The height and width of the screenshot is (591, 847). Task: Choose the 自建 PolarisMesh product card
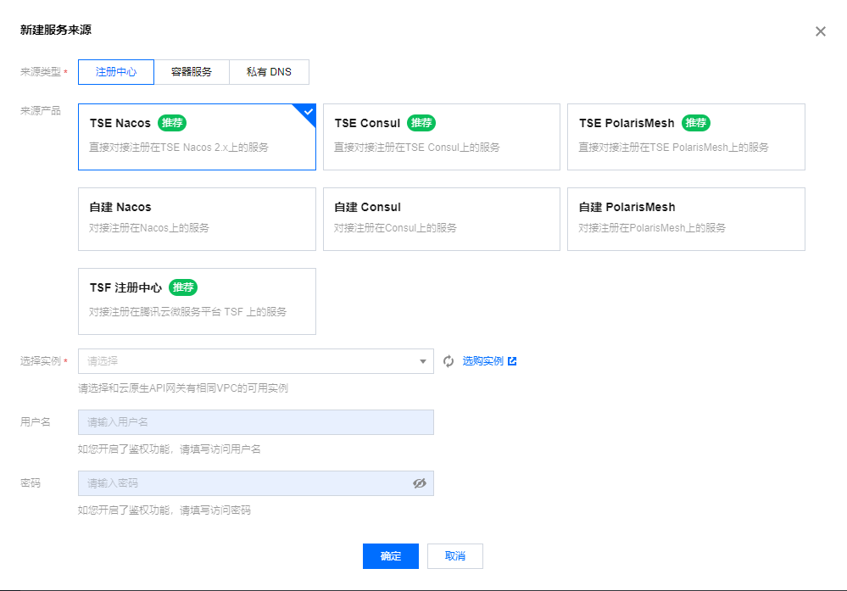click(686, 219)
